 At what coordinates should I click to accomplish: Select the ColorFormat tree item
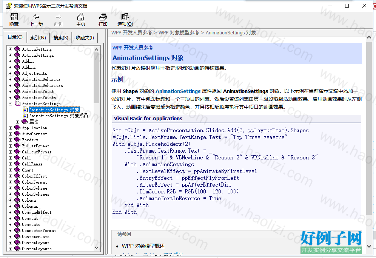[34, 182]
